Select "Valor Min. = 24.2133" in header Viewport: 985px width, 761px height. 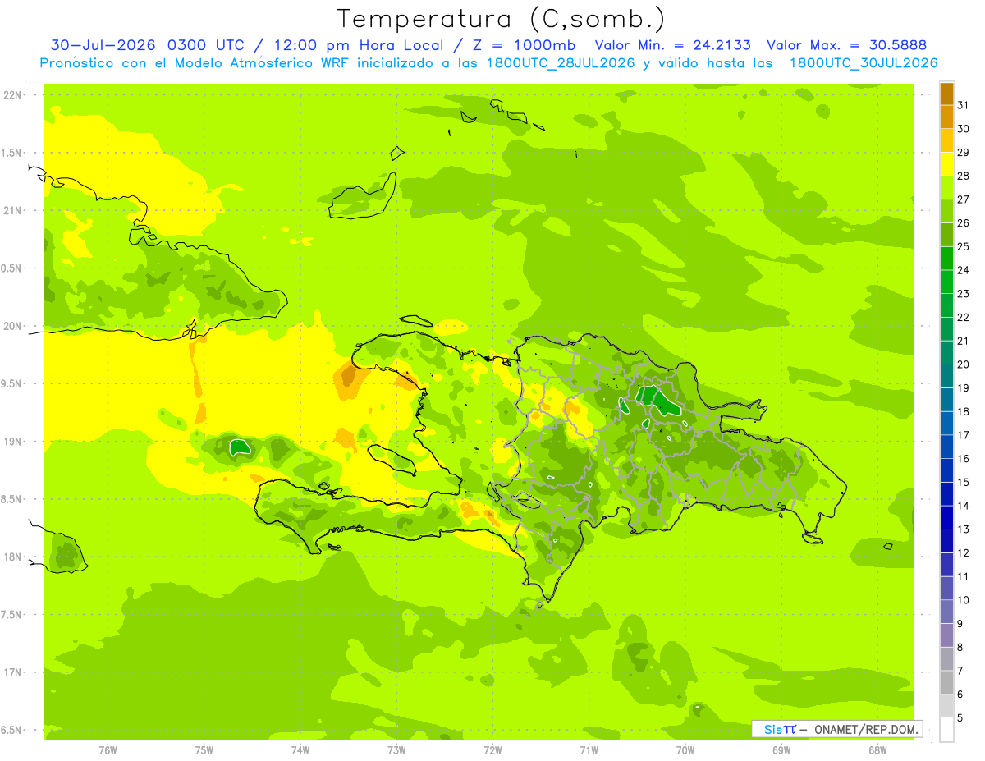(x=674, y=45)
